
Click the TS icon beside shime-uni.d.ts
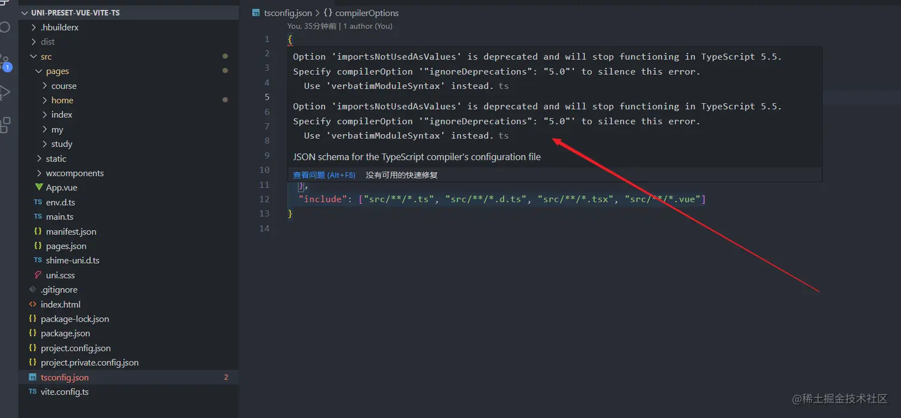tap(38, 260)
